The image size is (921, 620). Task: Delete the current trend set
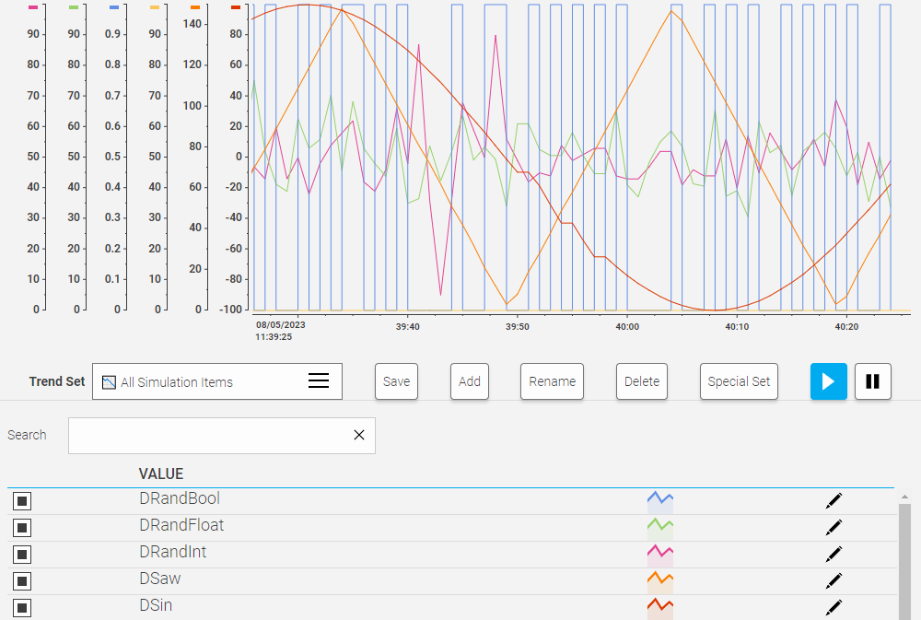(x=641, y=380)
